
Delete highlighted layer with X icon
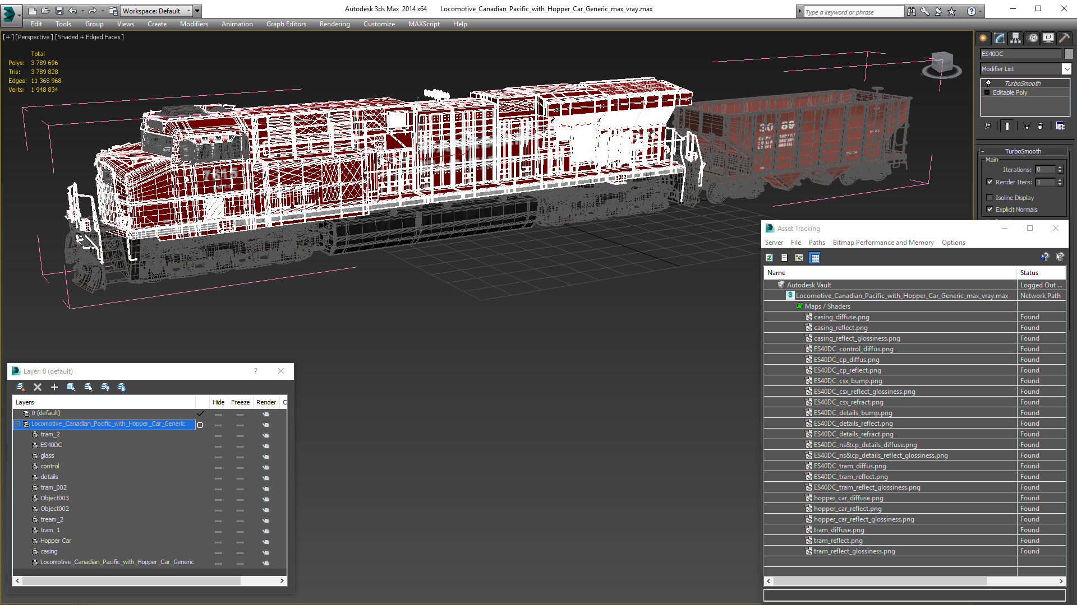pyautogui.click(x=38, y=387)
